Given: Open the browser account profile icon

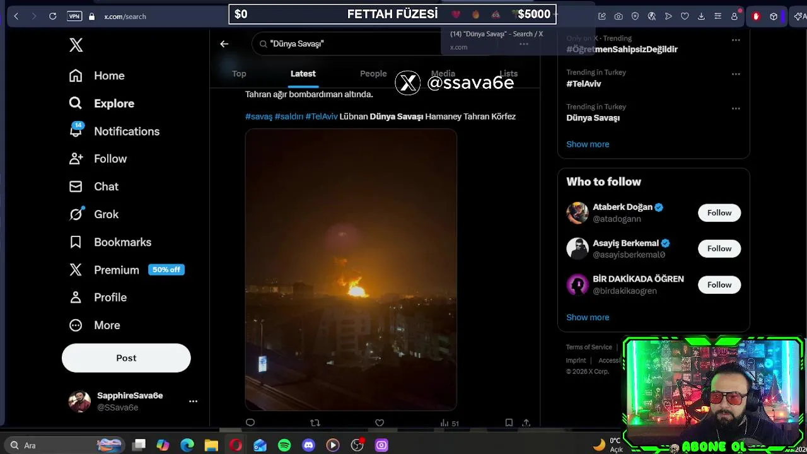Looking at the screenshot, I should 734,16.
